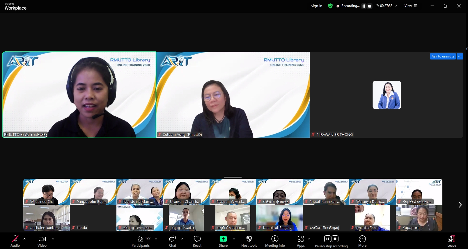Open Host tools shield
Screen dimensions: 468x249
249,241
